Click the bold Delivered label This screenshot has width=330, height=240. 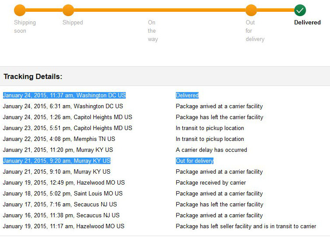(307, 23)
